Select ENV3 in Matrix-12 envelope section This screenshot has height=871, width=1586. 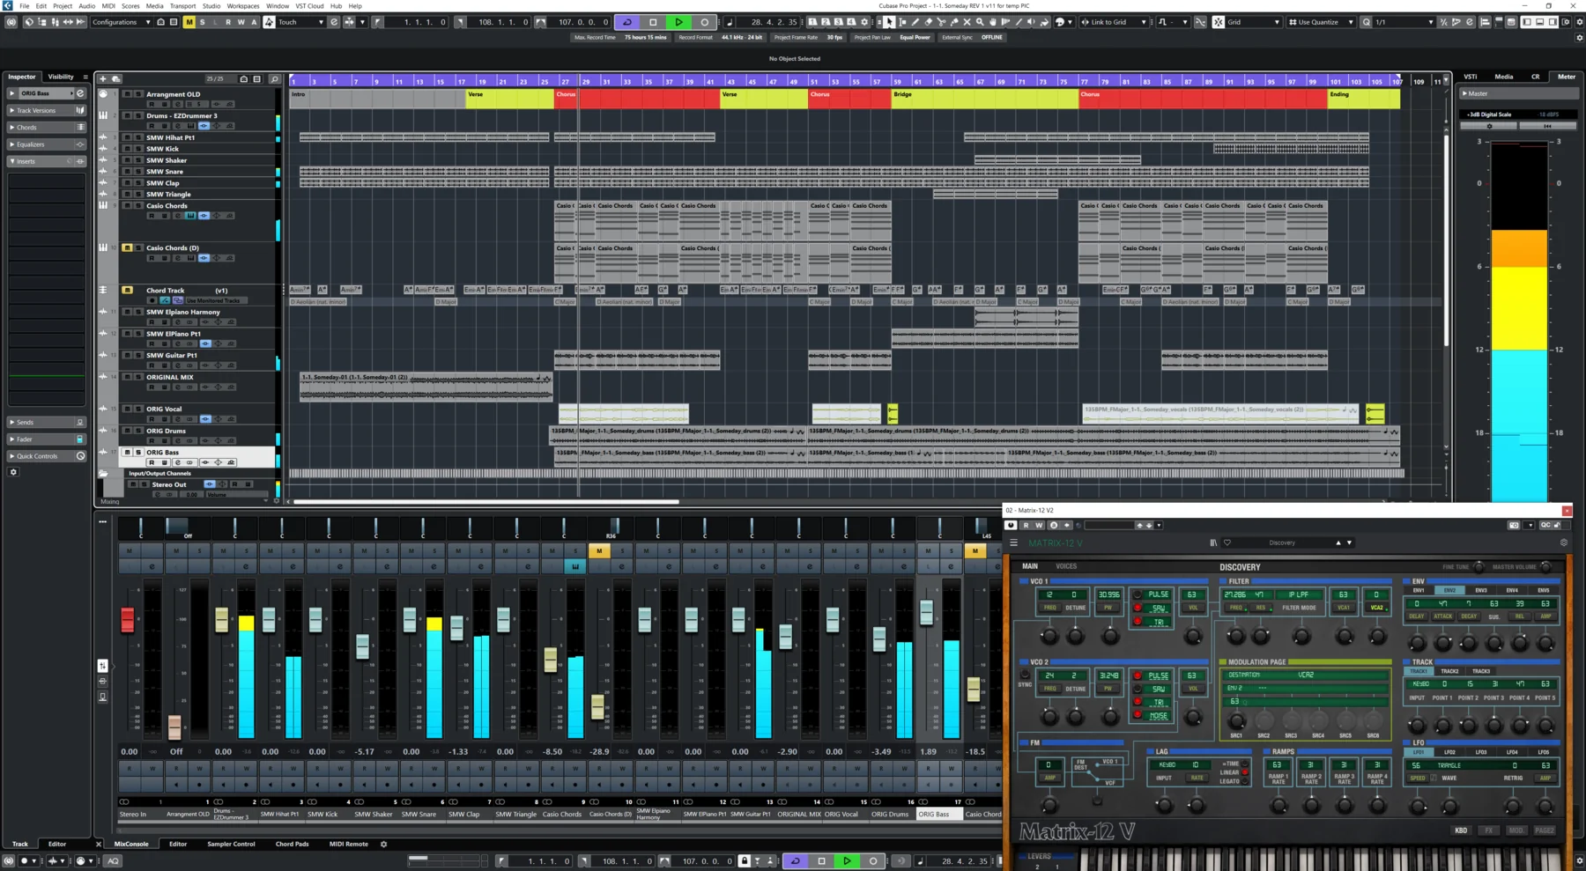coord(1481,590)
